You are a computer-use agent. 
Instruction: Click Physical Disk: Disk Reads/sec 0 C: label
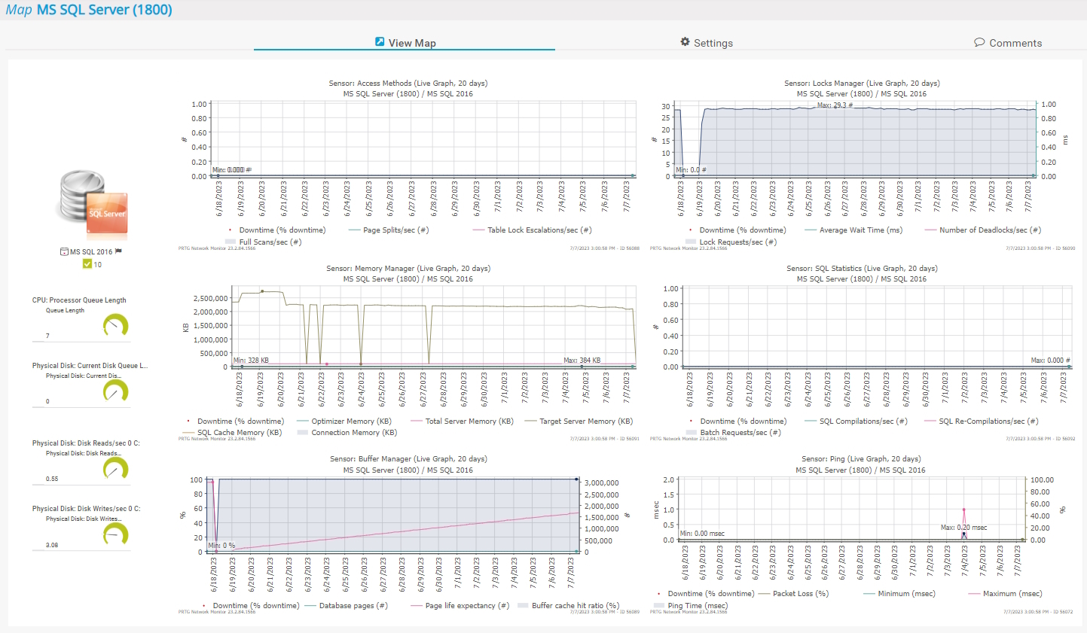point(86,443)
